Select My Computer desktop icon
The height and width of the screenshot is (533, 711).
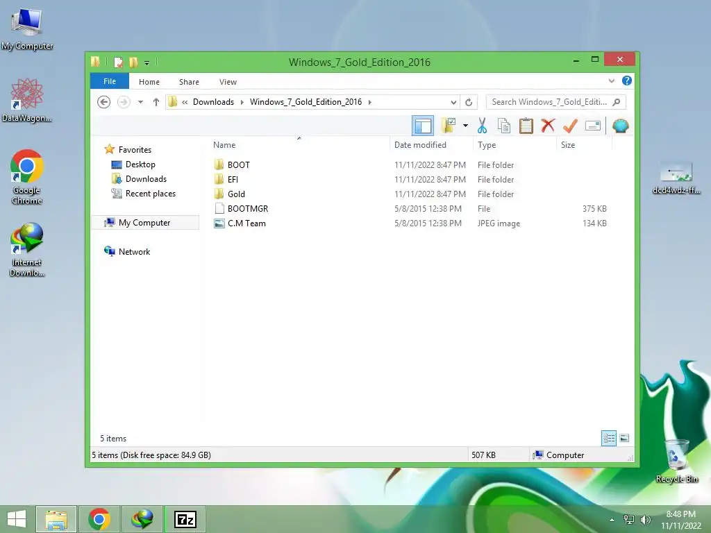point(27,30)
